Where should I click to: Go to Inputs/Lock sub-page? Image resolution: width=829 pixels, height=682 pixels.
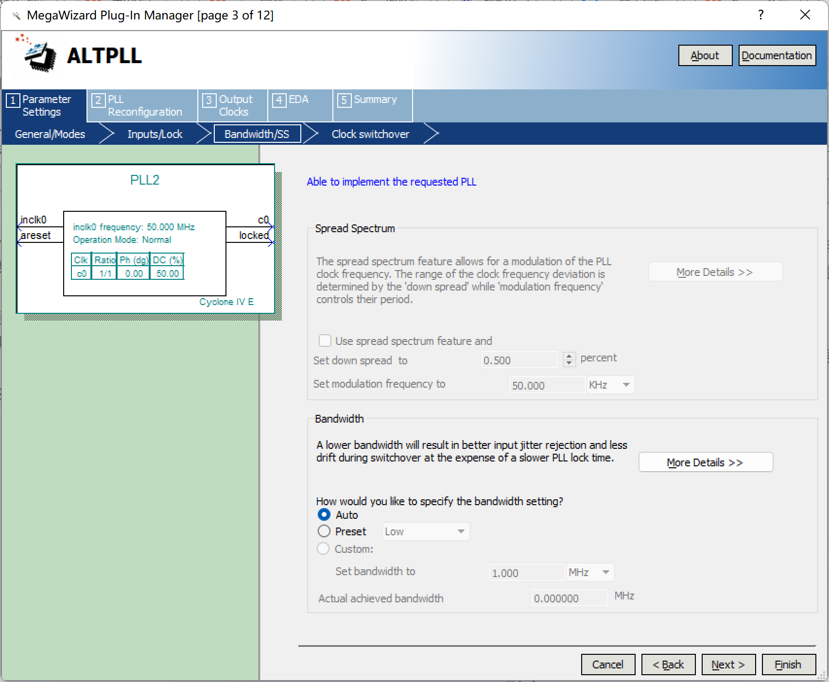pyautogui.click(x=155, y=134)
